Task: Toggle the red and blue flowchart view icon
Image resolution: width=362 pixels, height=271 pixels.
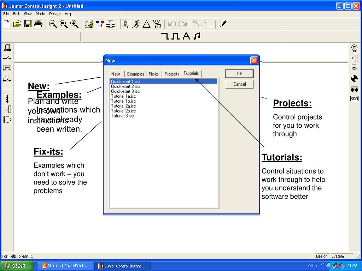Action: coord(100,24)
